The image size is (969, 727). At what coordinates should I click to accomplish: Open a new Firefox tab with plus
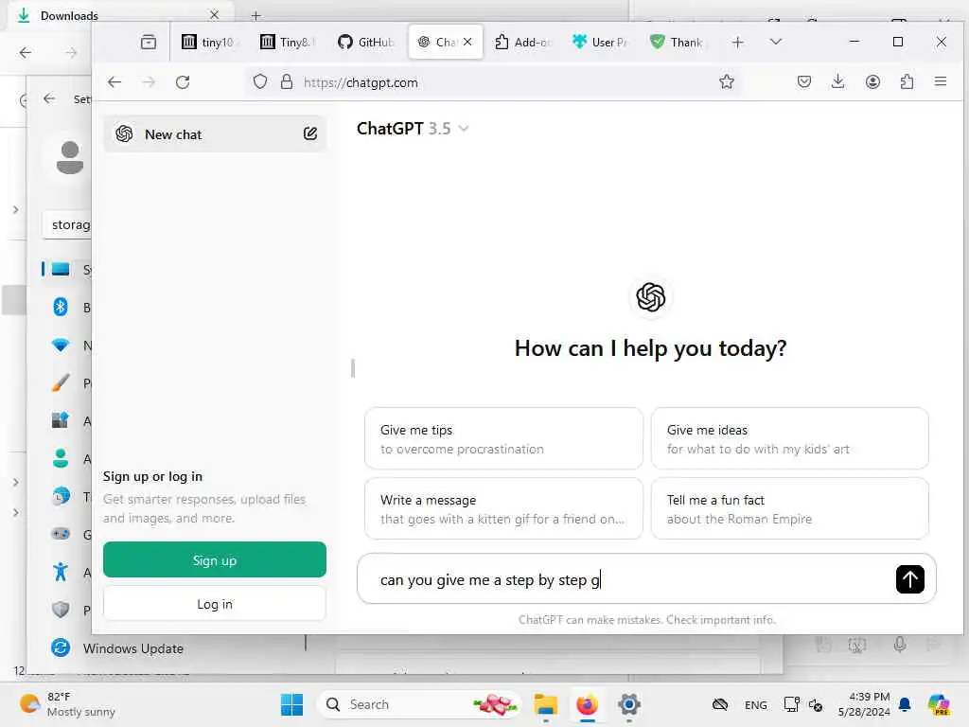click(737, 42)
